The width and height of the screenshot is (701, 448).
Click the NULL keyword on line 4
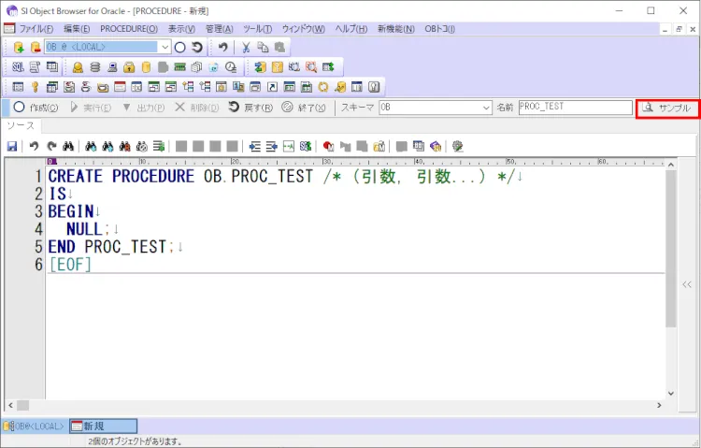pyautogui.click(x=84, y=229)
